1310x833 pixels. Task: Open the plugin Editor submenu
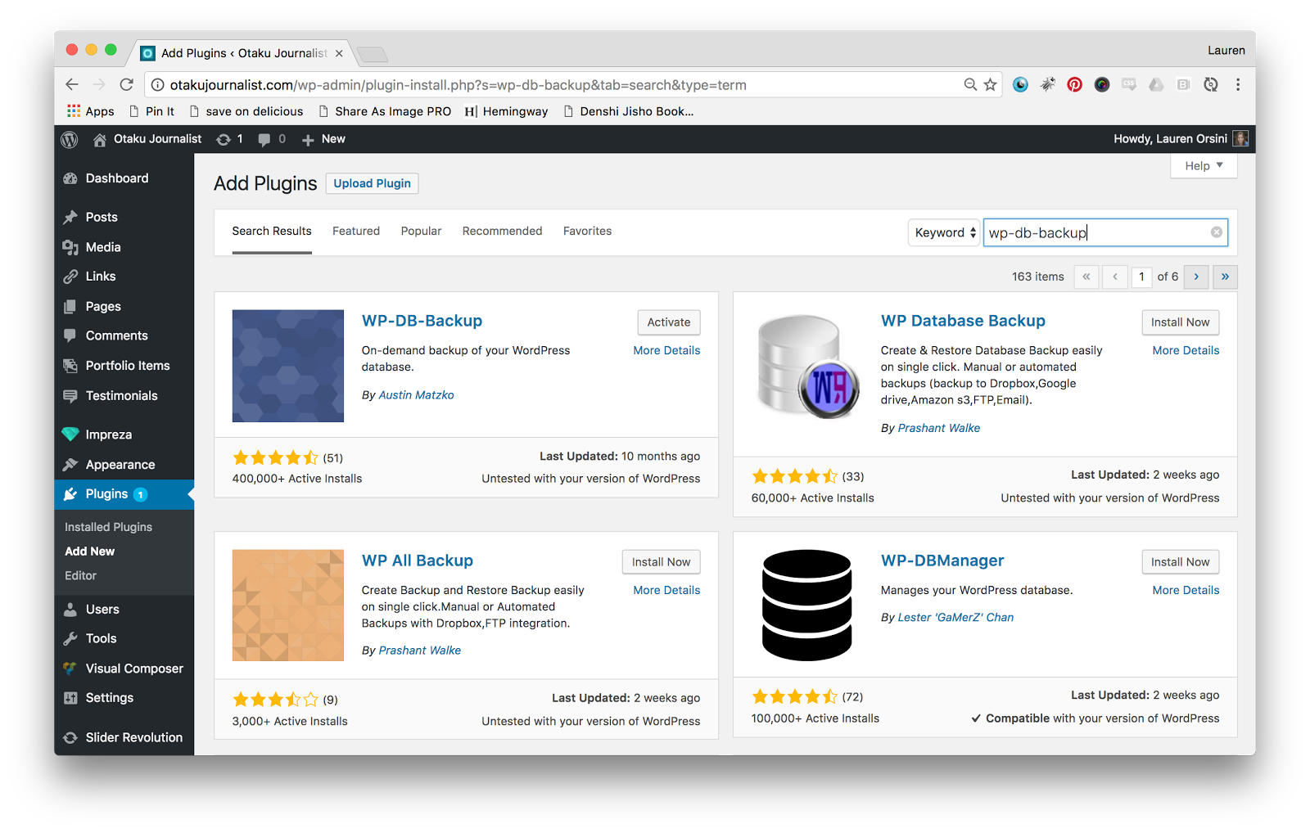coord(80,576)
